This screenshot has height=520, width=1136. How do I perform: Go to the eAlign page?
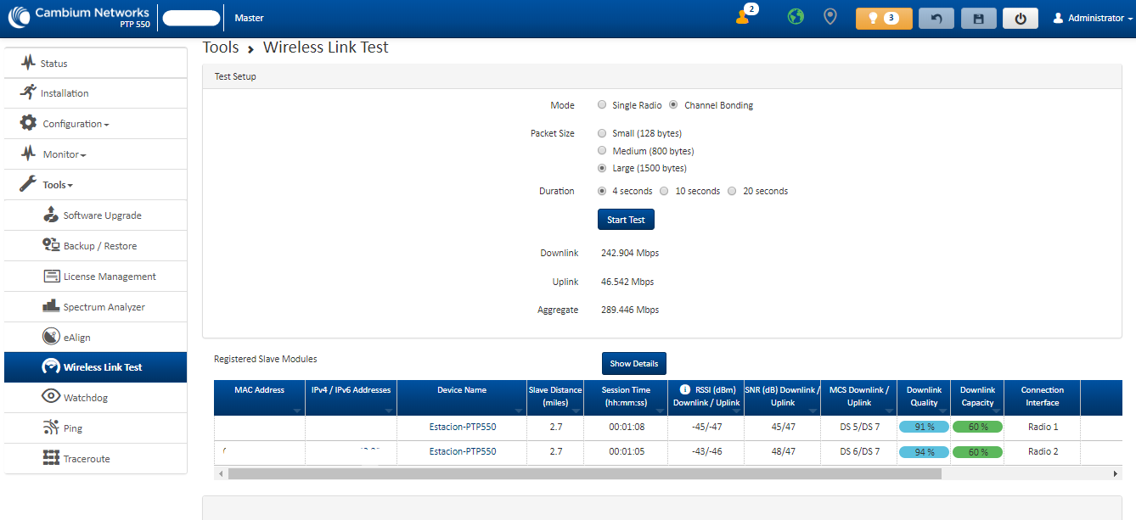point(76,338)
